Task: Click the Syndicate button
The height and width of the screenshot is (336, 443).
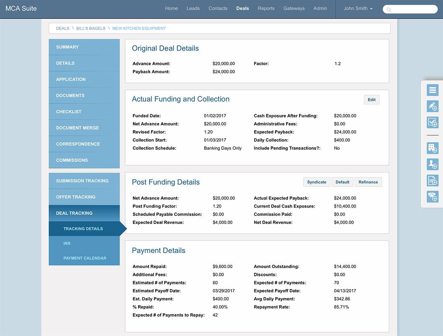Action: [317, 182]
